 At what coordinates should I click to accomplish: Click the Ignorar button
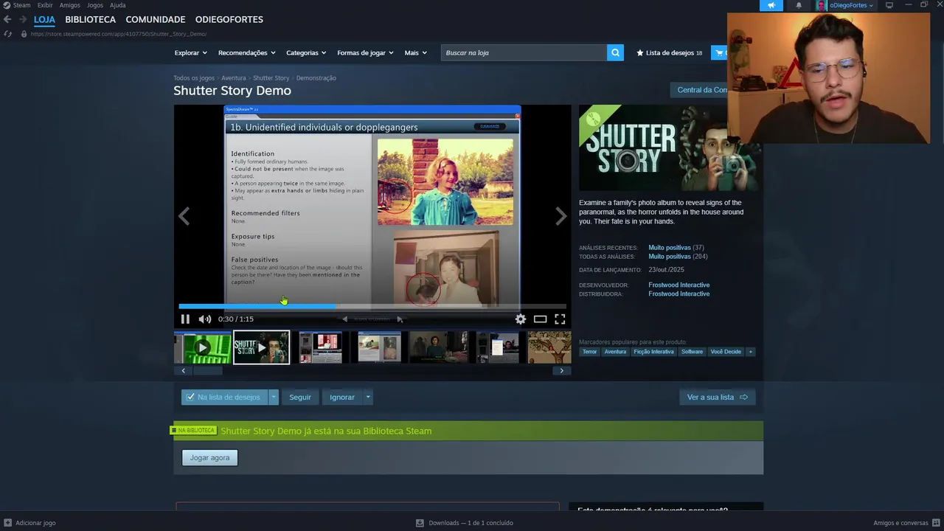click(342, 397)
